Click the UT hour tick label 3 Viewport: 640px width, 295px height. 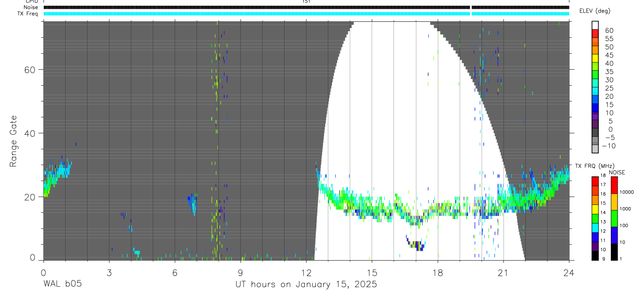109,272
